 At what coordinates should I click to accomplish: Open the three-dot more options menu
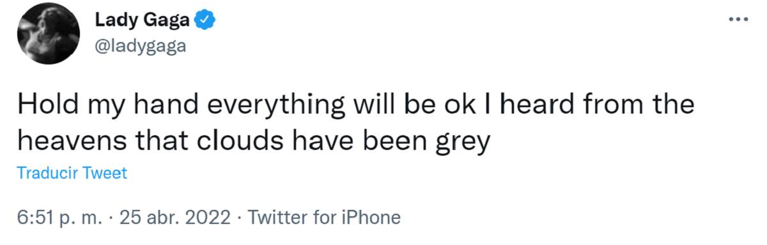tap(738, 19)
